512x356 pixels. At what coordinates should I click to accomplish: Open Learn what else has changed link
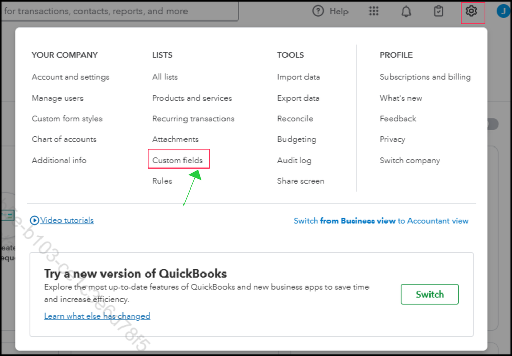97,316
